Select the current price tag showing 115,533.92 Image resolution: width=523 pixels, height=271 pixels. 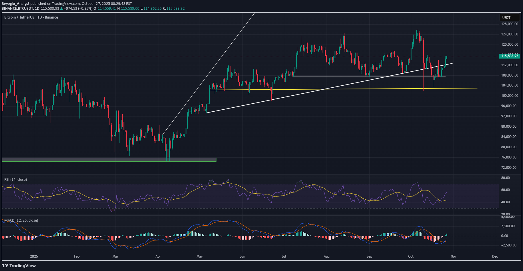coord(509,56)
